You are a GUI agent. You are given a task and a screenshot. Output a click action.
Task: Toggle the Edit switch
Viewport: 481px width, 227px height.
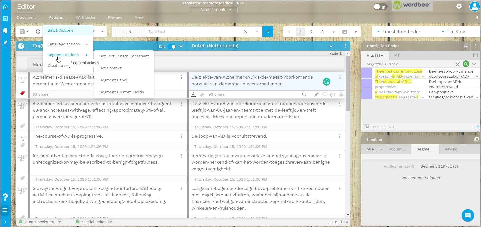172,46
